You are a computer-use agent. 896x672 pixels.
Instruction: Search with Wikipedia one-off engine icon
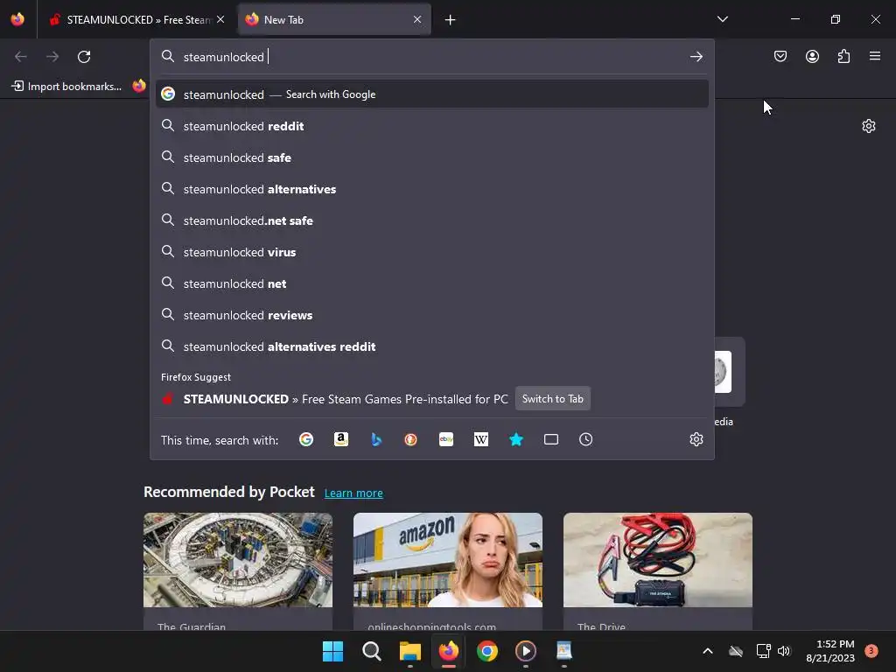(481, 439)
